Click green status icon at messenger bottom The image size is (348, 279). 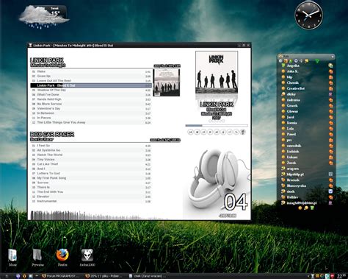[x=312, y=208]
